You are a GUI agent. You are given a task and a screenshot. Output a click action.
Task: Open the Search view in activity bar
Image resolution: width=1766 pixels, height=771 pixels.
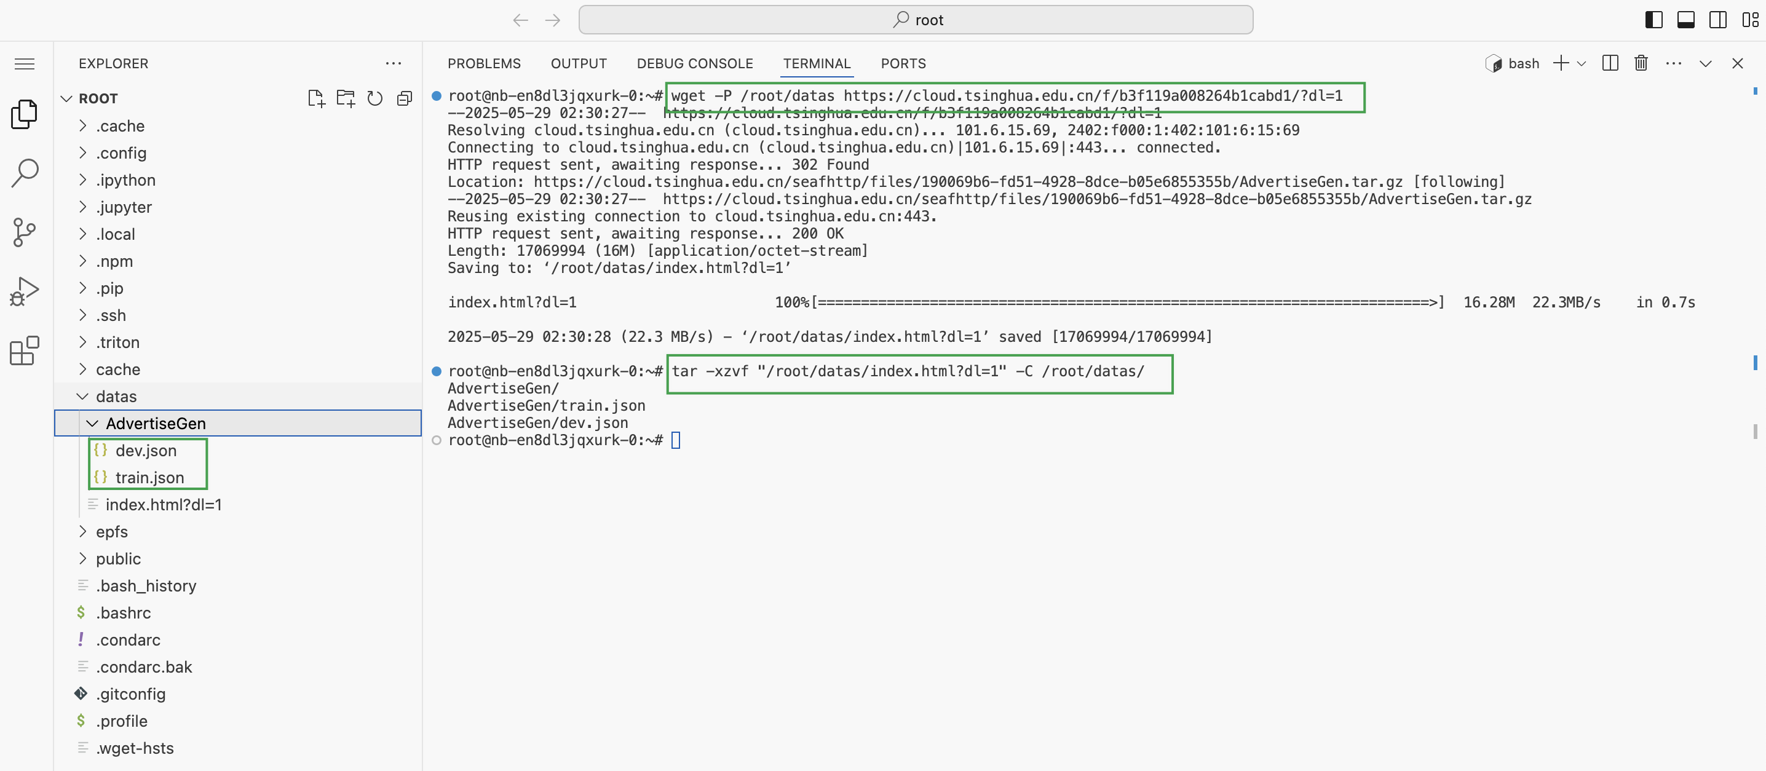(x=25, y=173)
